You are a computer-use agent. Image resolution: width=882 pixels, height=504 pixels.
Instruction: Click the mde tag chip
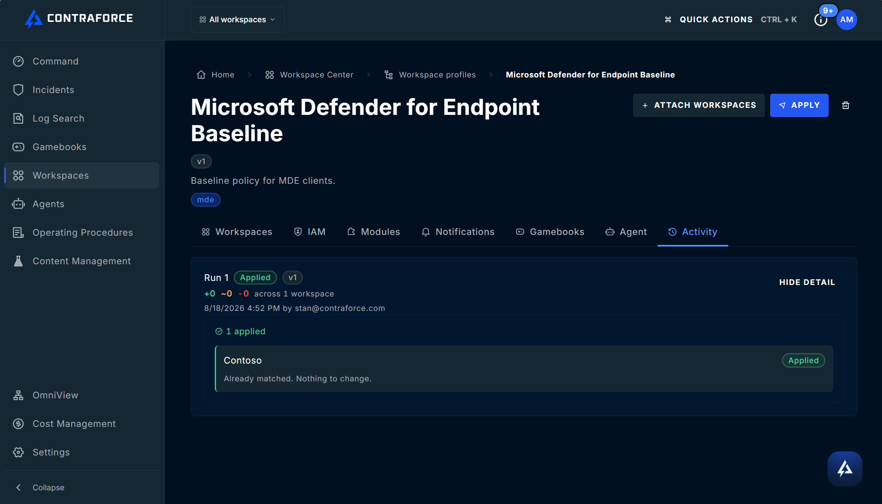click(x=206, y=200)
